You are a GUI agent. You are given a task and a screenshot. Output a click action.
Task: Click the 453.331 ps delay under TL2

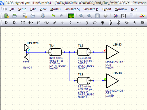85,89
